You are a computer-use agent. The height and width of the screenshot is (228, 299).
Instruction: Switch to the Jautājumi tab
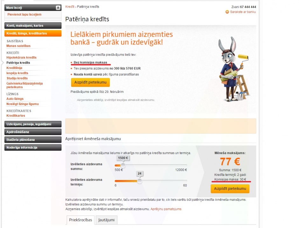click(107, 220)
